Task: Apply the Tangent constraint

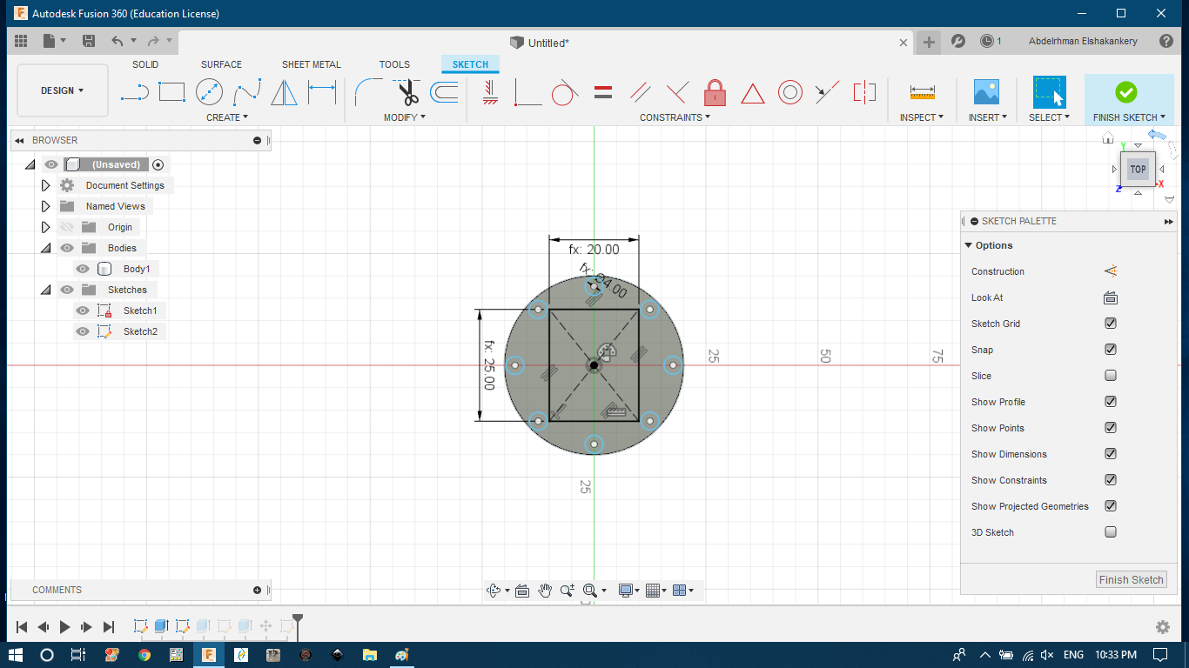Action: [565, 91]
